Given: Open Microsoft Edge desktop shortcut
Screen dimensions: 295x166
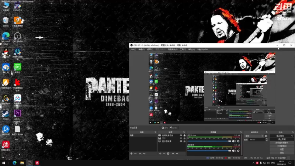Looking at the screenshot, I should coord(6,38).
